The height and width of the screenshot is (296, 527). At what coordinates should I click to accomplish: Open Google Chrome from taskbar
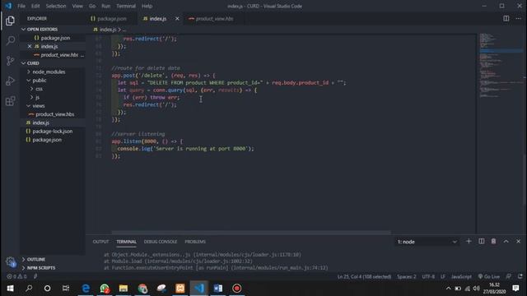pos(142,289)
